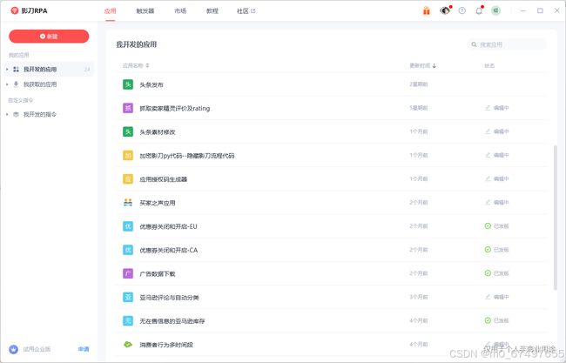Click the 5星期前 update time cell
Screen dimensions: 566x363
click(419, 108)
